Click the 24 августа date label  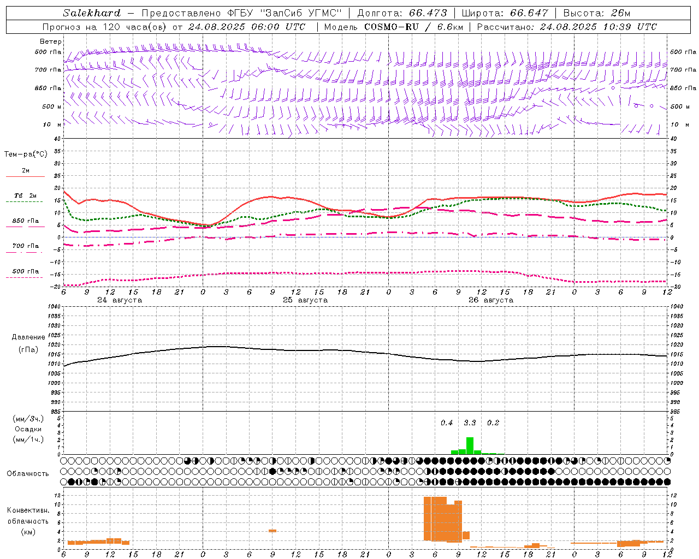coord(120,300)
